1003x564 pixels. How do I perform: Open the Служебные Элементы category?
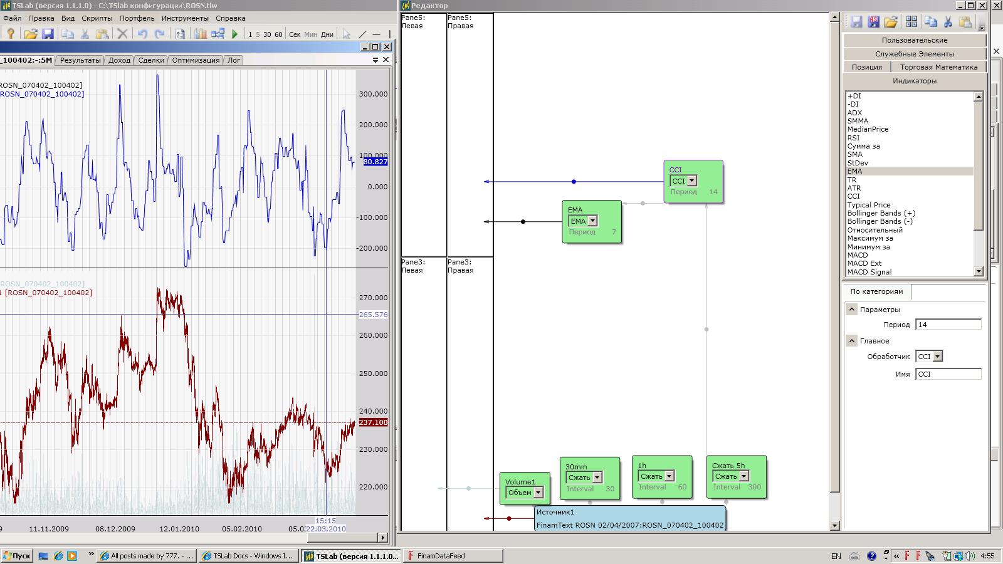[914, 54]
